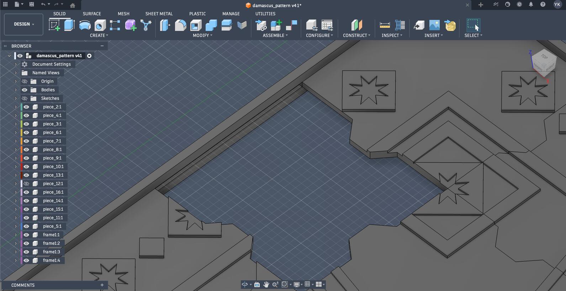Toggle Origin folder visibility
The width and height of the screenshot is (566, 291).
click(x=25, y=81)
